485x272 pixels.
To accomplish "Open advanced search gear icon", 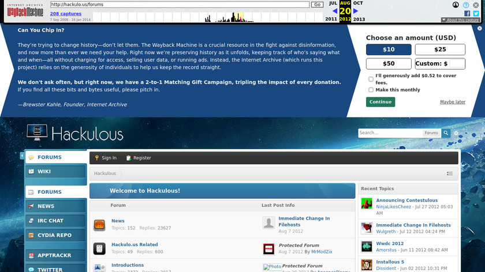I will coord(456,133).
